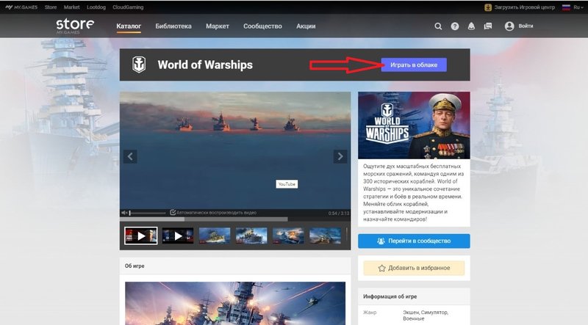Click the thumbnail strip scrollbar
Image resolution: width=588 pixels, height=325 pixels.
(347, 235)
